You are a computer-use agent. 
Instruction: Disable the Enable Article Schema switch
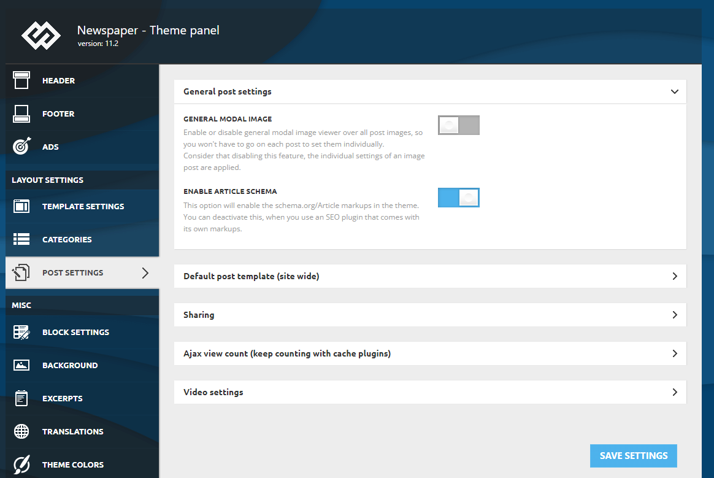click(459, 198)
